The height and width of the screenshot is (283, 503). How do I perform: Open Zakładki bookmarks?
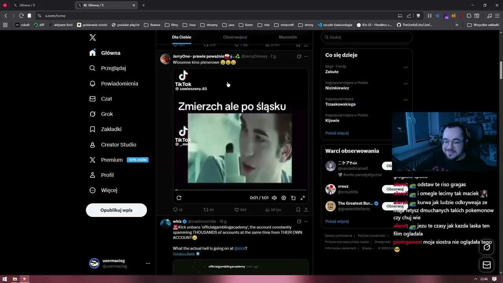click(x=105, y=129)
